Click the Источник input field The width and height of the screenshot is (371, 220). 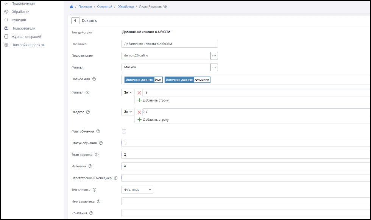click(246, 166)
